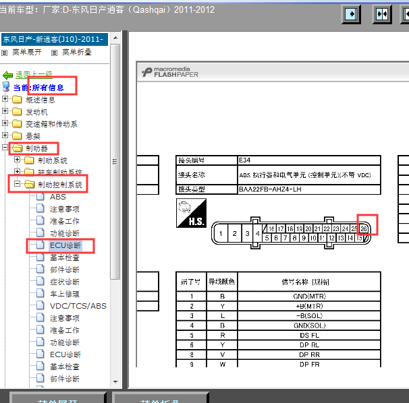Click the green back arrow icon
Image resolution: width=409 pixels, height=403 pixels.
(7, 75)
